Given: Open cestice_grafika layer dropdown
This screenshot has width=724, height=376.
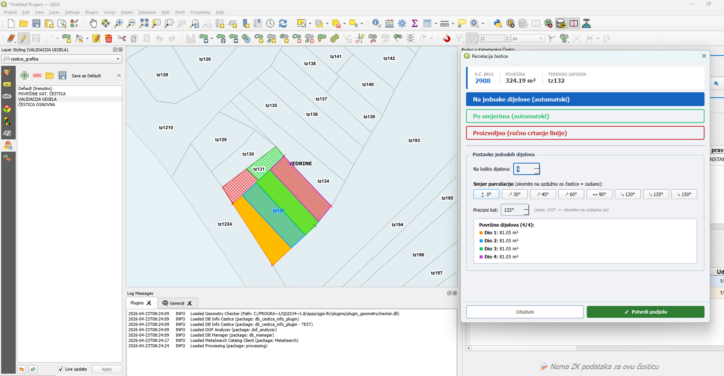Looking at the screenshot, I should point(62,59).
